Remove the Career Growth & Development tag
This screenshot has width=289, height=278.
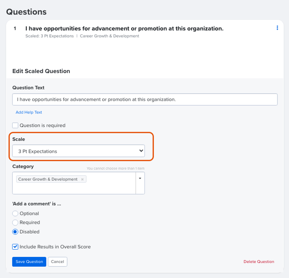[82, 179]
